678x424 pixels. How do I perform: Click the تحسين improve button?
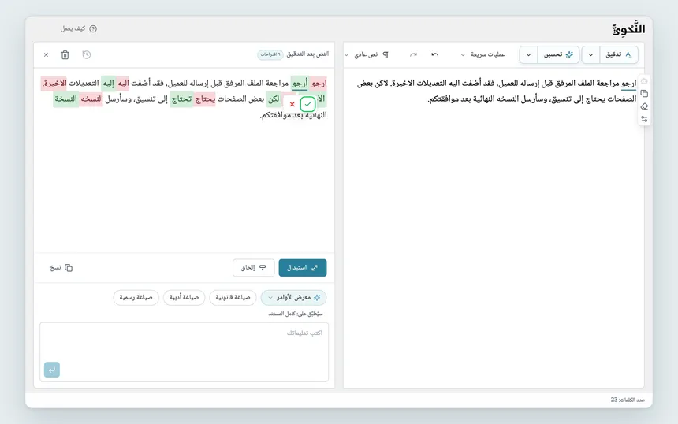point(558,55)
